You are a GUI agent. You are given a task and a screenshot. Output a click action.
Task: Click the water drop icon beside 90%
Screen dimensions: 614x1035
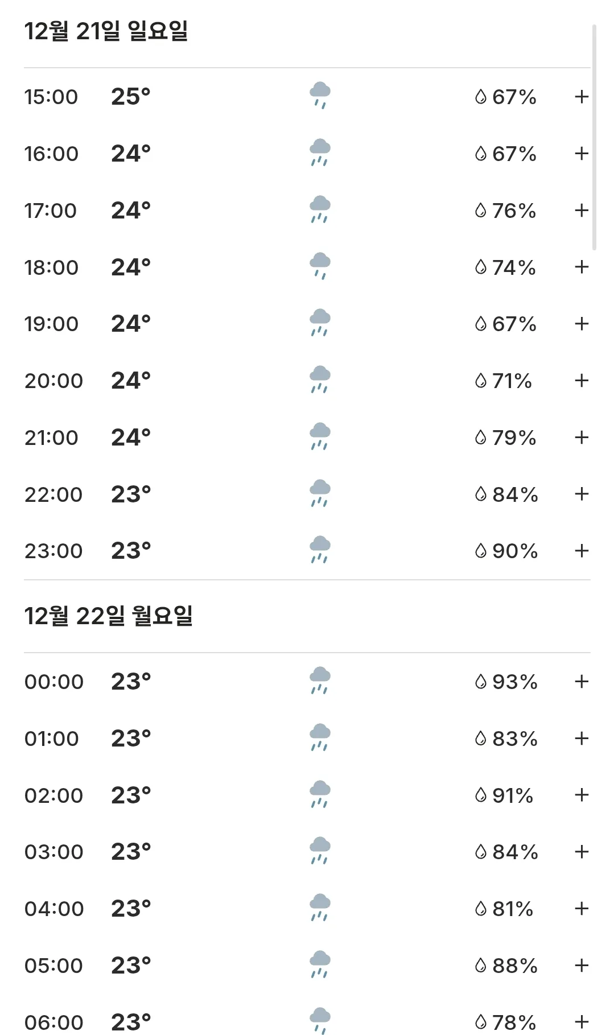[481, 551]
